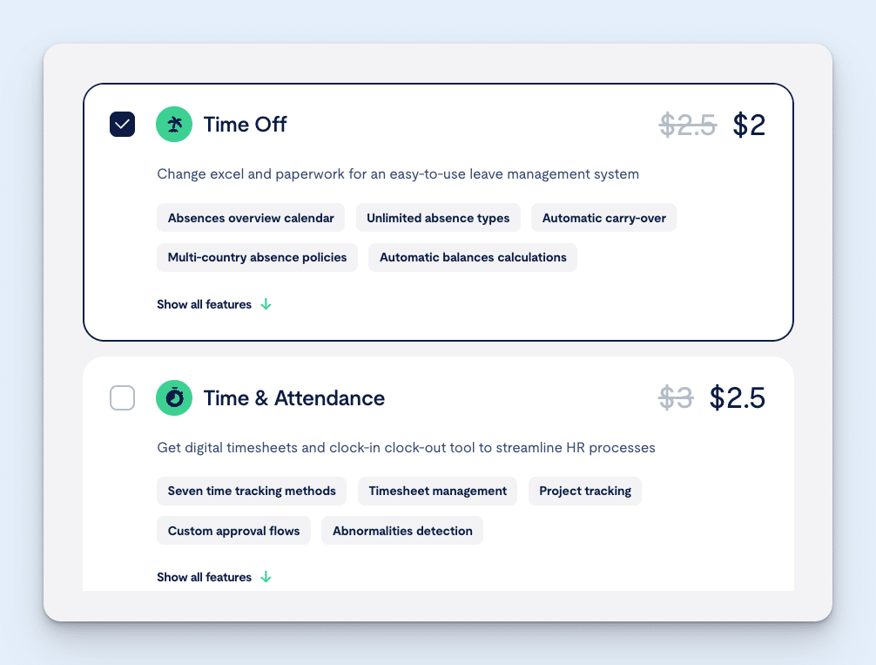
Task: Click the palm tree Time Off icon
Action: click(x=174, y=125)
